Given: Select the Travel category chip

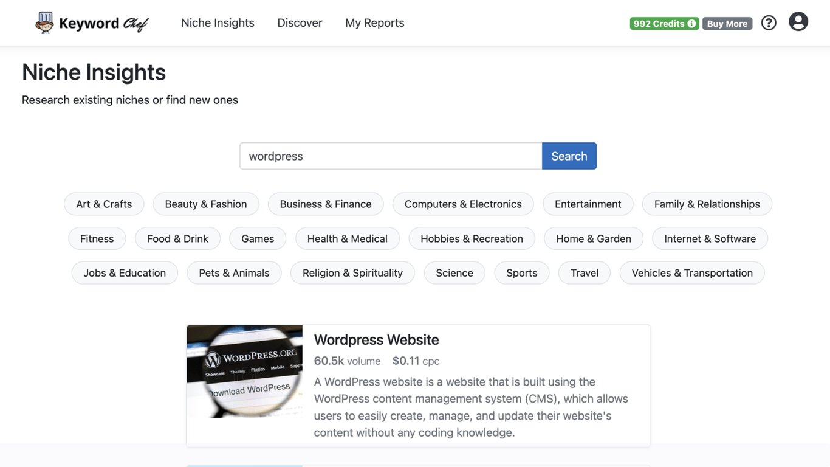Looking at the screenshot, I should (585, 273).
